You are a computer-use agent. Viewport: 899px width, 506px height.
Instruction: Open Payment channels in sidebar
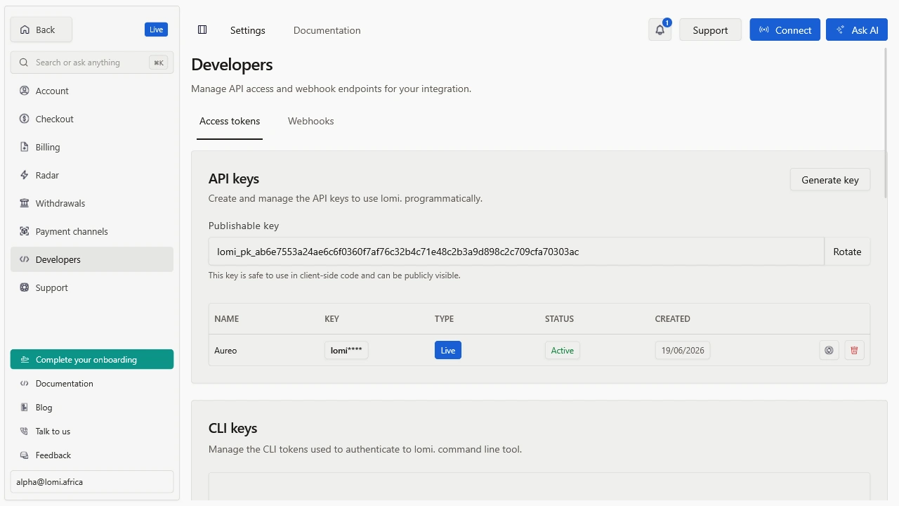click(92, 231)
